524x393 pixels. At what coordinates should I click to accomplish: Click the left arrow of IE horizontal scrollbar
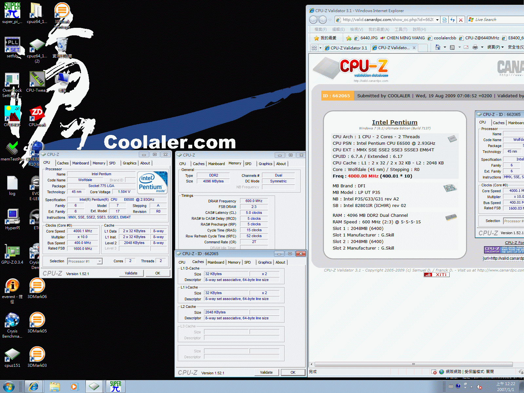(x=311, y=364)
